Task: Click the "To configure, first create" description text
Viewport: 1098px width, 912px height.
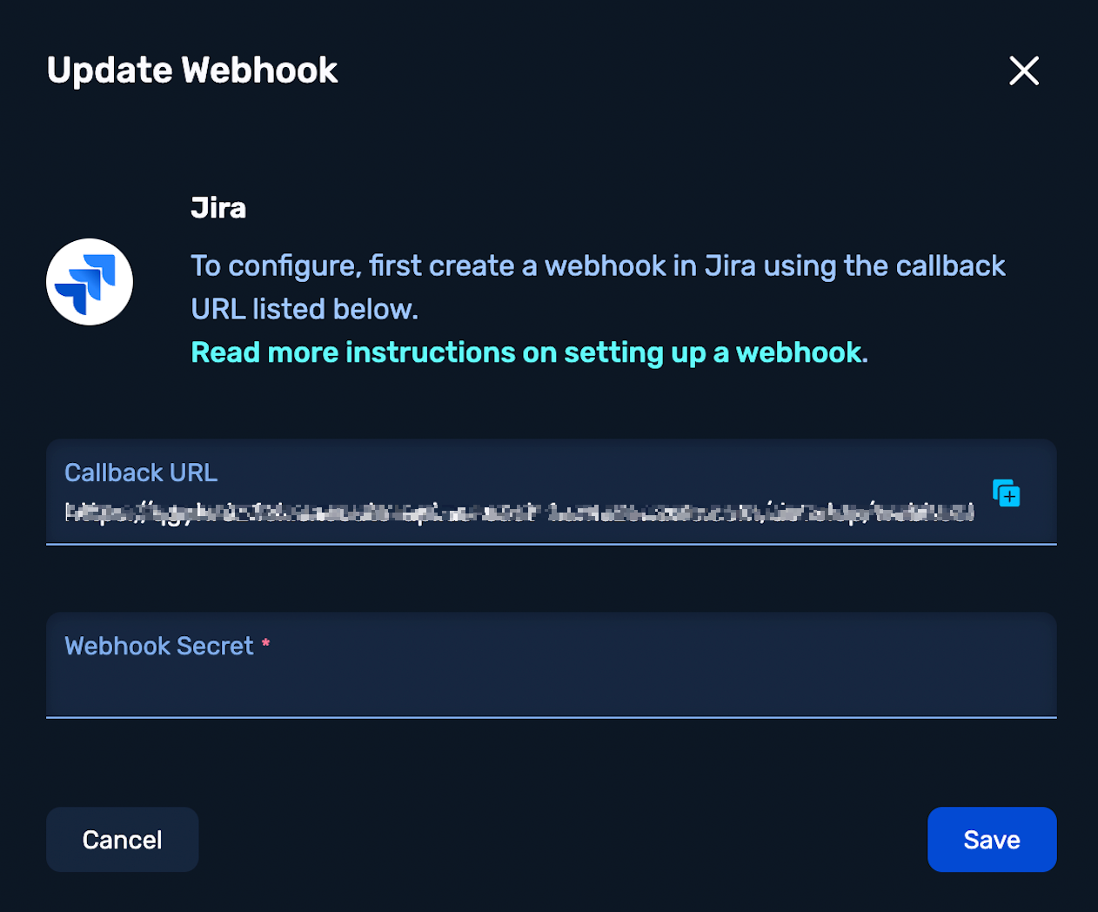Action: [x=352, y=266]
